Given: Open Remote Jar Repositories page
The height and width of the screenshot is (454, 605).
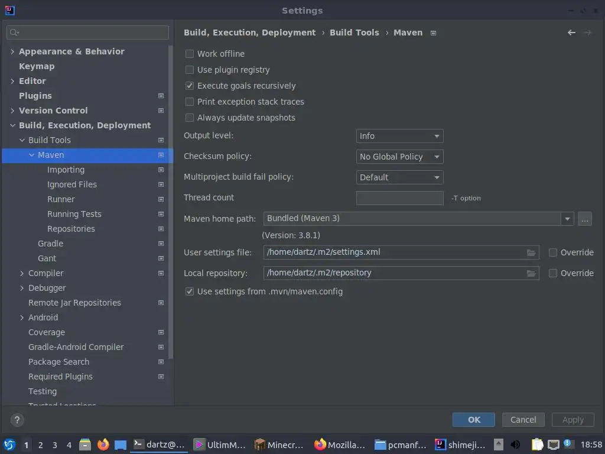Looking at the screenshot, I should coord(74,303).
